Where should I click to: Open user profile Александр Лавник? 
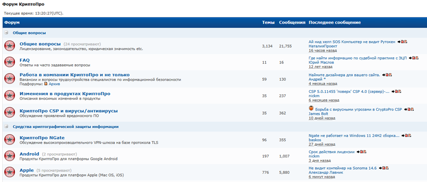(326, 172)
